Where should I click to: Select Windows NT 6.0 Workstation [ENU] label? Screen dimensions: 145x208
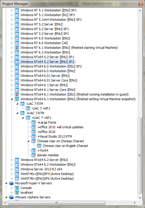tap(45, 38)
